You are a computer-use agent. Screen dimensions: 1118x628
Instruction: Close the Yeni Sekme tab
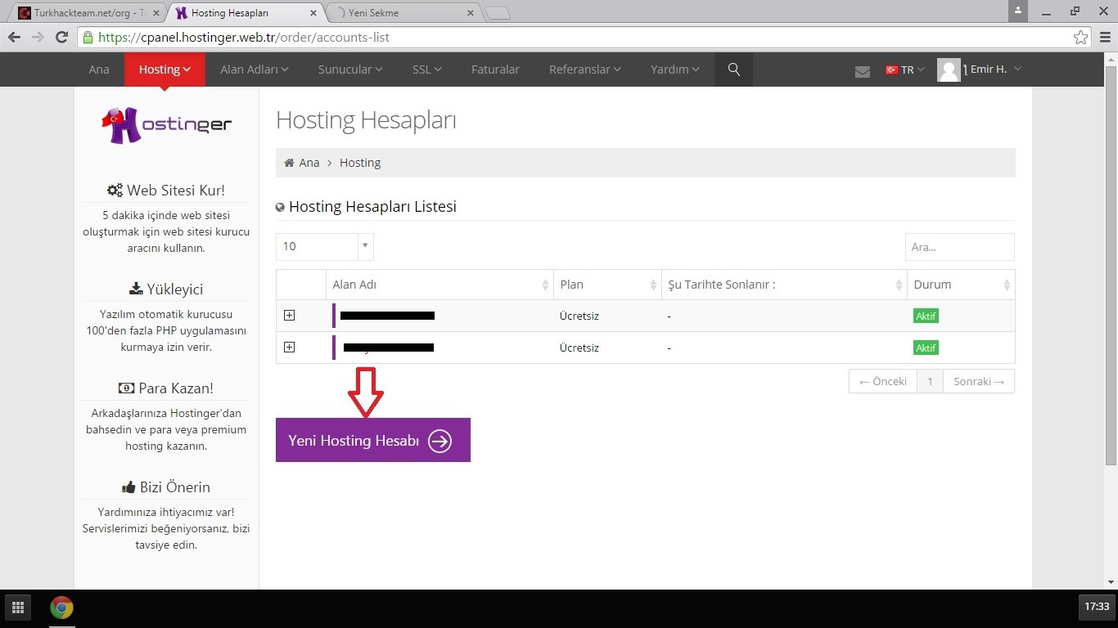click(x=470, y=13)
